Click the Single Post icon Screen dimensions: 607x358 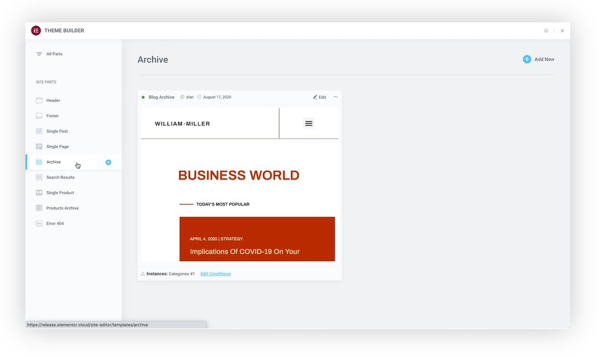[x=39, y=131]
